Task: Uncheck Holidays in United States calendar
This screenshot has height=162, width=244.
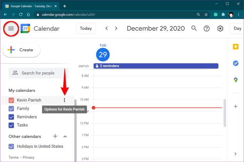Action: [11, 146]
